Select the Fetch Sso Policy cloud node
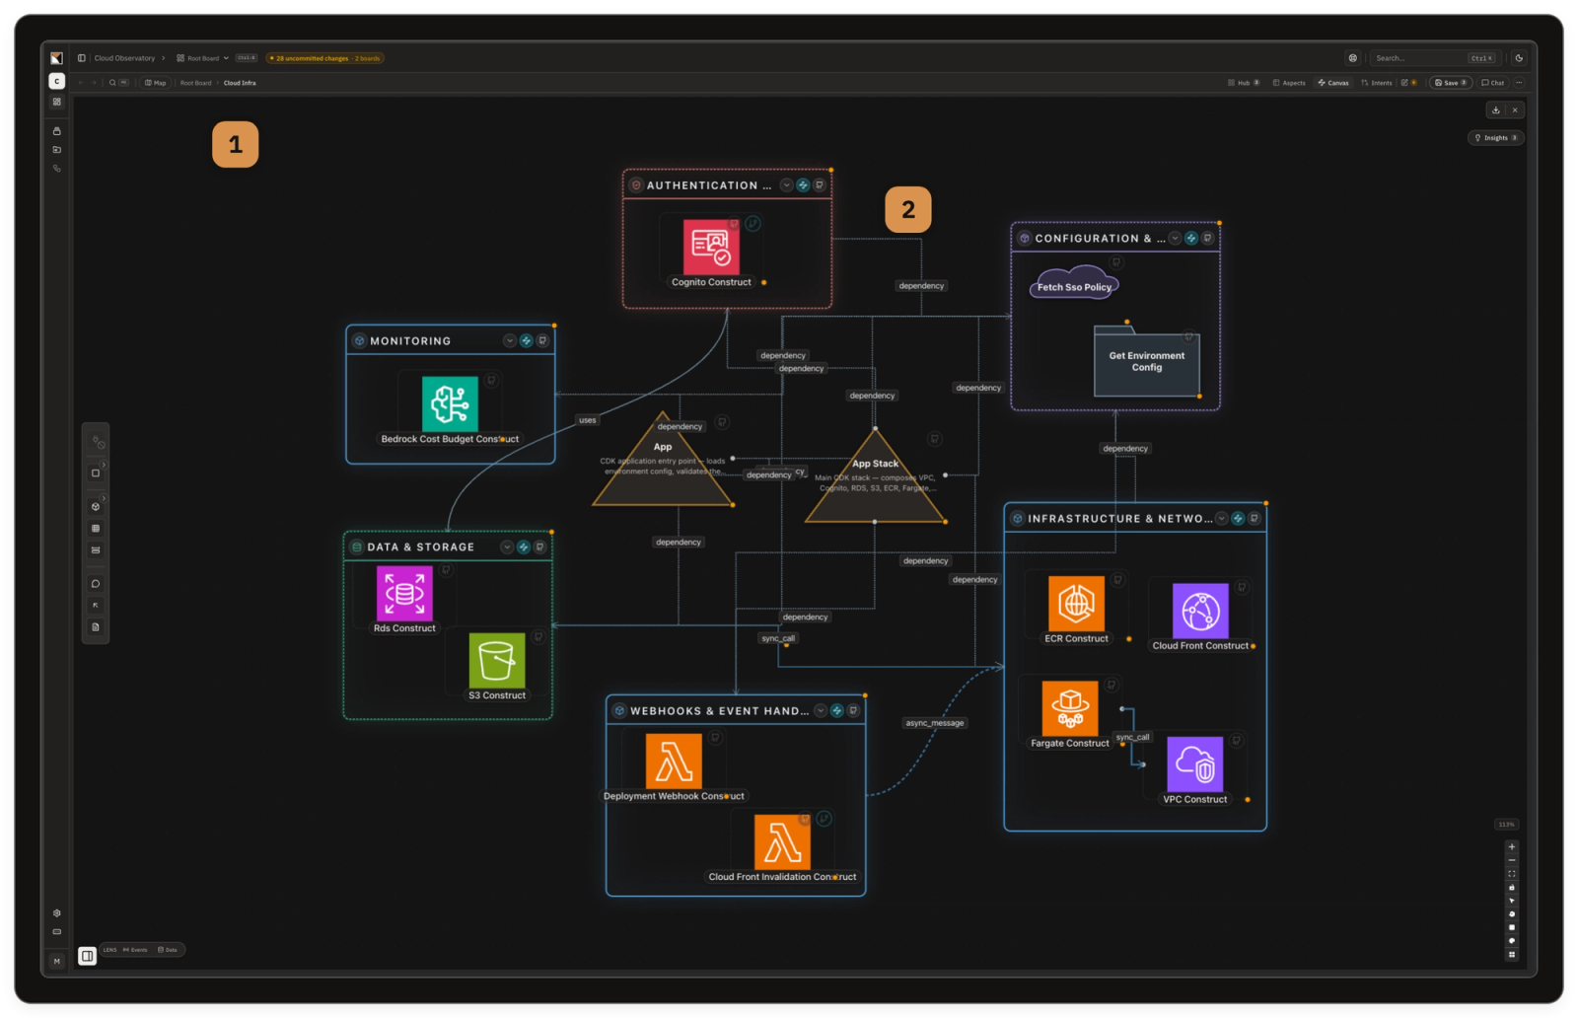Viewport: 1578px width, 1018px height. coord(1074,283)
